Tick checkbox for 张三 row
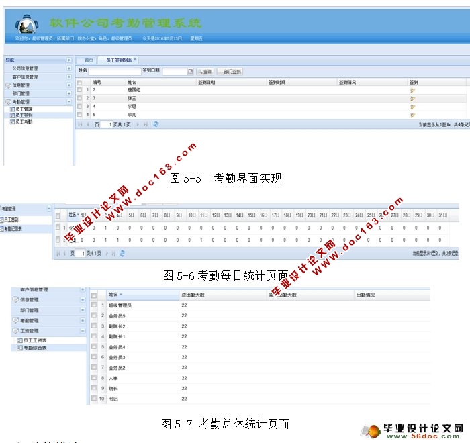Image resolution: width=470 pixels, height=443 pixels. pos(79,98)
